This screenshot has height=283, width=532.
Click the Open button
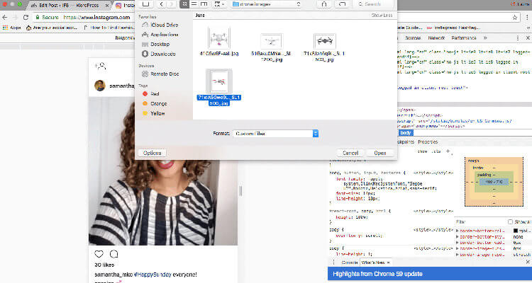tap(379, 152)
